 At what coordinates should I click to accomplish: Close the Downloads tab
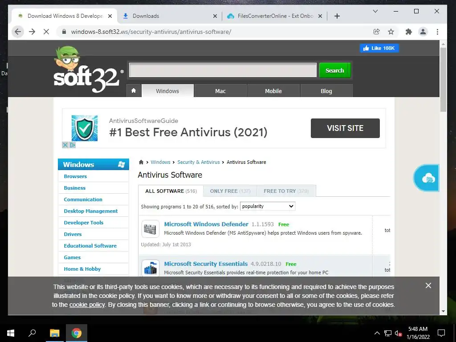(x=215, y=16)
